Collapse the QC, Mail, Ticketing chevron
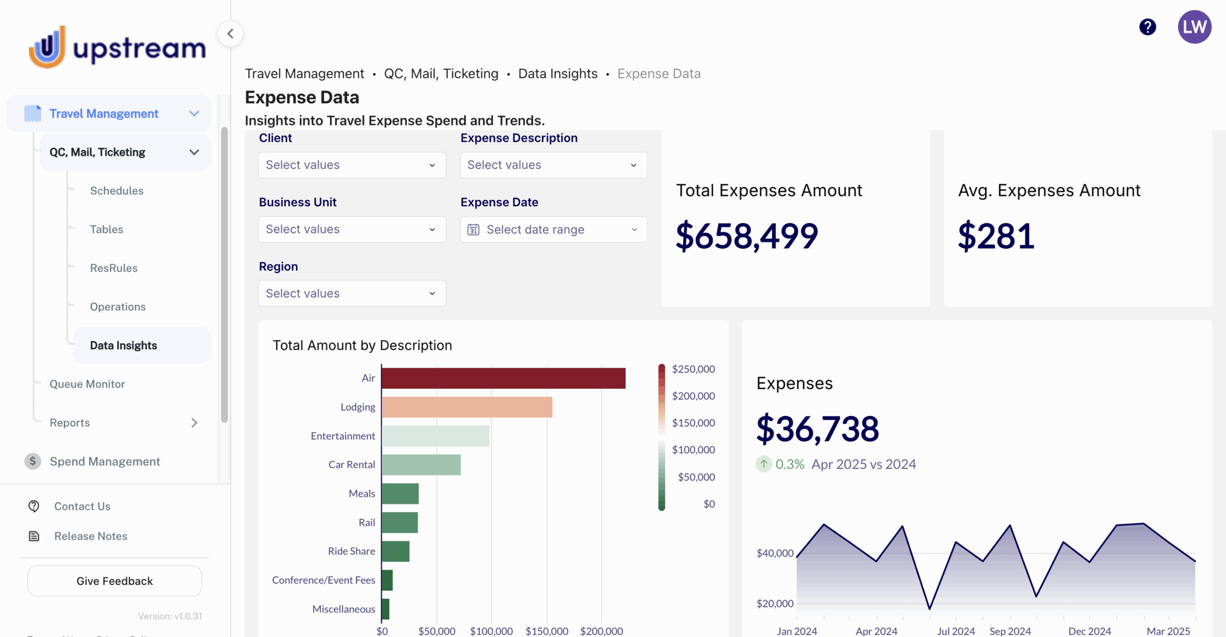Image resolution: width=1226 pixels, height=637 pixels. pos(194,152)
